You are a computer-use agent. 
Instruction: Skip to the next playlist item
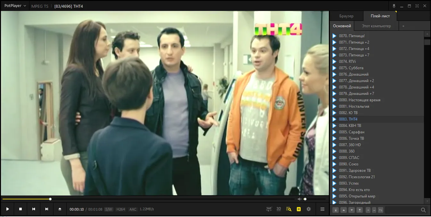47,209
